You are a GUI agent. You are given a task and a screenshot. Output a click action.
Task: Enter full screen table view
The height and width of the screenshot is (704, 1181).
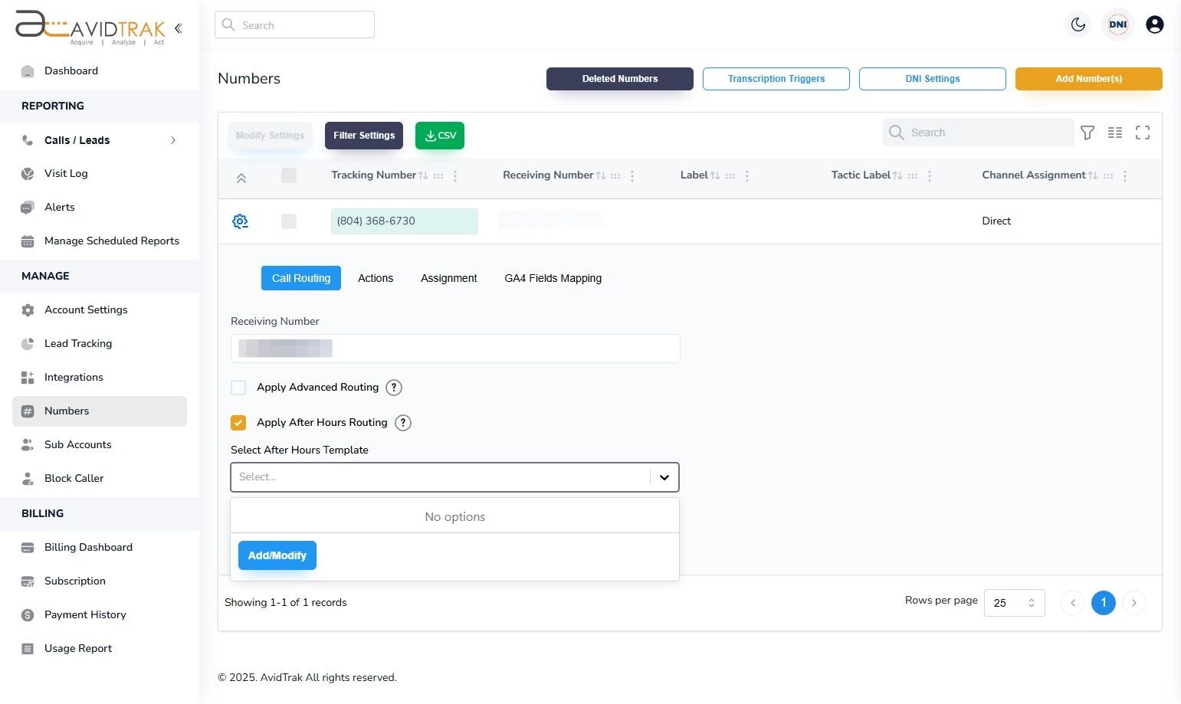pyautogui.click(x=1143, y=133)
